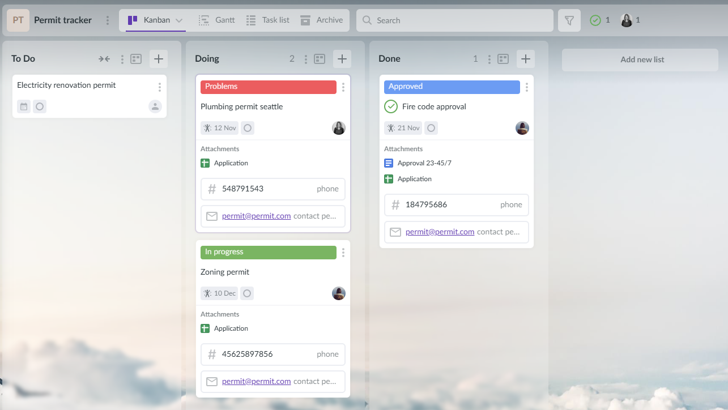Click assignee avatar on Zoning permit card
The height and width of the screenshot is (410, 728).
(339, 293)
